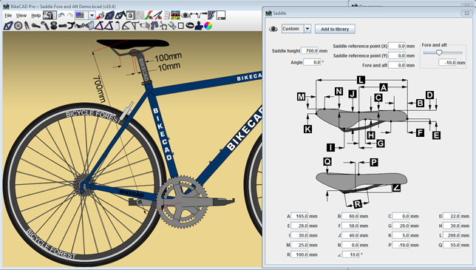476x270 pixels.
Task: Open the handlebar component icon
Action: [x=72, y=26]
